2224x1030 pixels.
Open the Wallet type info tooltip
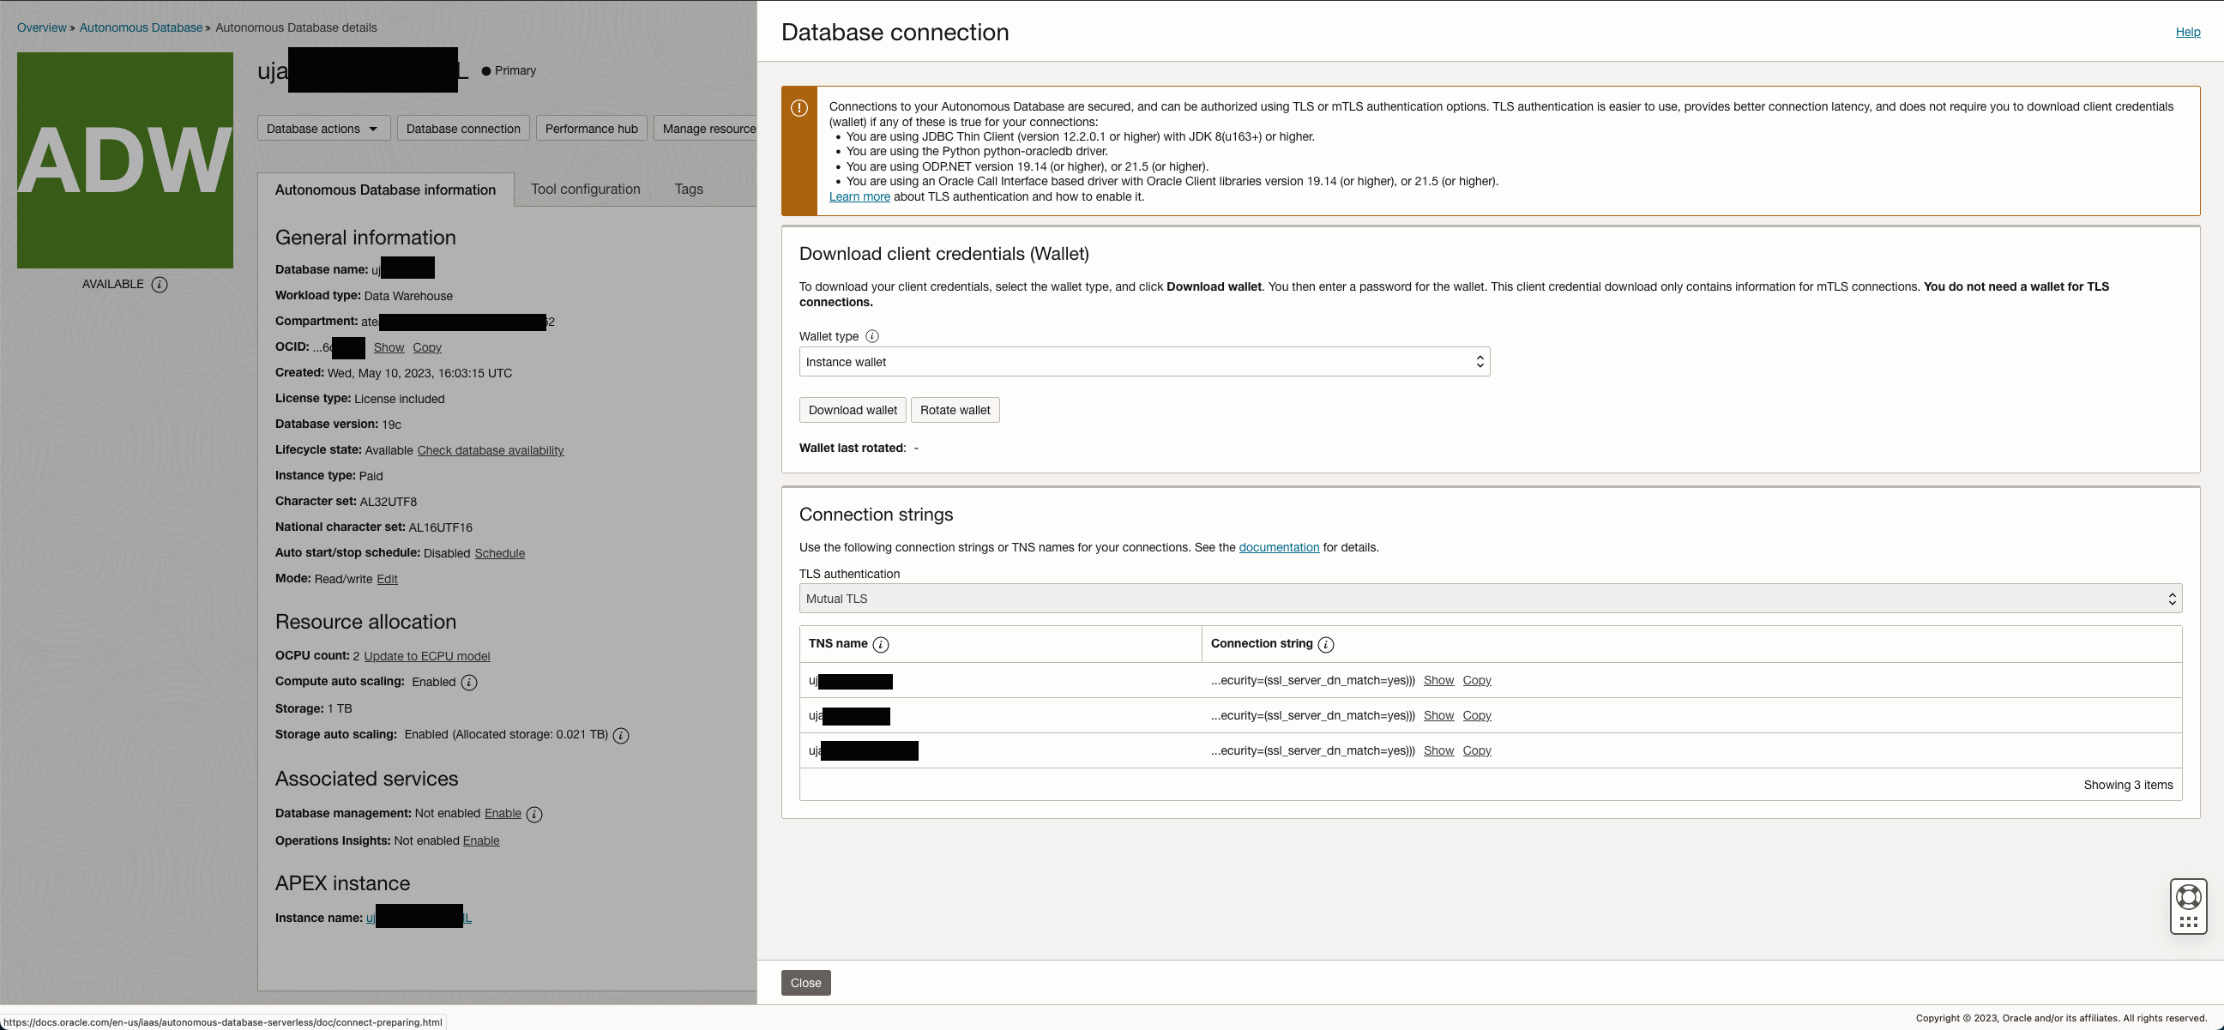(873, 337)
